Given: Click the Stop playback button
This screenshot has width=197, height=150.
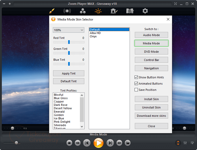Looking at the screenshot, I should pyautogui.click(x=69, y=143).
